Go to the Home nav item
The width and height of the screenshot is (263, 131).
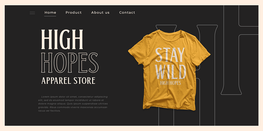50,12
